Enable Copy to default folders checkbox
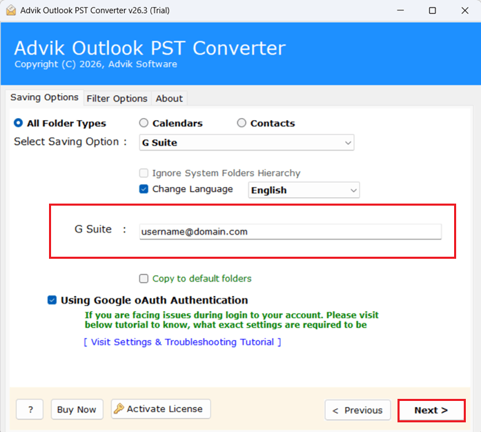Screen dimensions: 481x432 click(x=144, y=279)
